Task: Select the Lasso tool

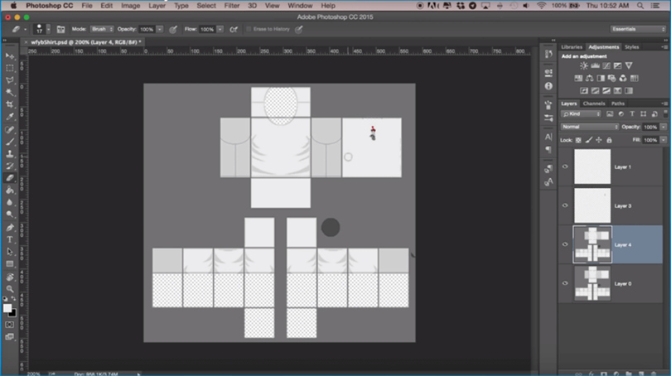Action: [x=9, y=80]
